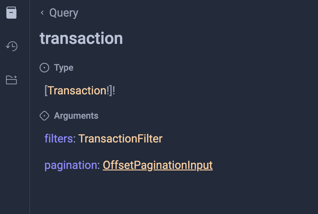Select the pagination argument name
Screen dimensions: 318x214
point(71,165)
